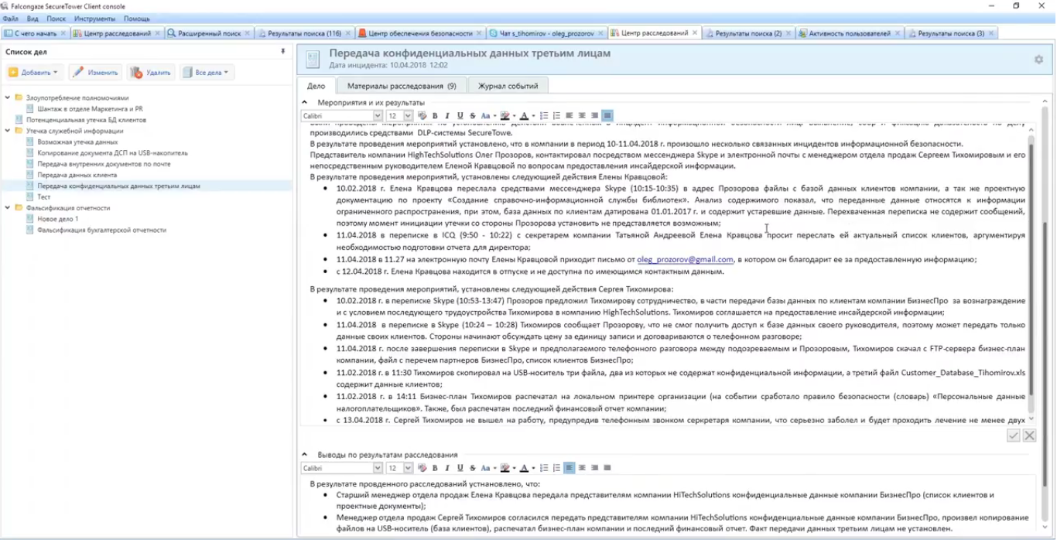Align text left in Мероприятия toolbar

[x=570, y=116]
